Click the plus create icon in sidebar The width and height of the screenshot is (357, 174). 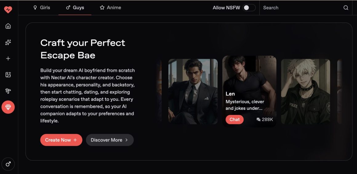click(8, 58)
